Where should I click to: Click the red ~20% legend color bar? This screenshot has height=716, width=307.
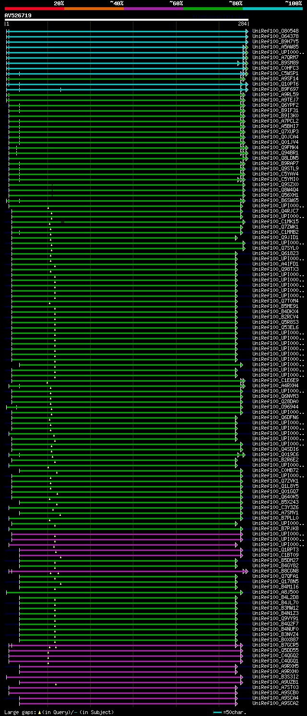(x=35, y=9)
